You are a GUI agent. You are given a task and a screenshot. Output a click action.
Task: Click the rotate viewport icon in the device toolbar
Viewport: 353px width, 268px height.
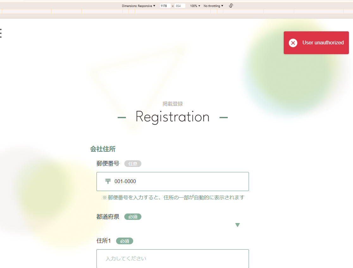pyautogui.click(x=231, y=6)
